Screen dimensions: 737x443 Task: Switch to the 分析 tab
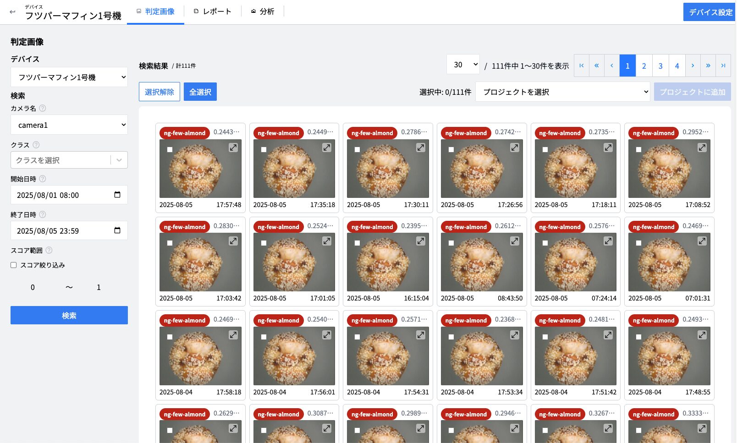pyautogui.click(x=263, y=11)
